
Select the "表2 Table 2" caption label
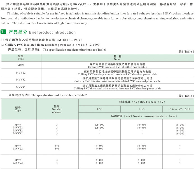coord(186,96)
